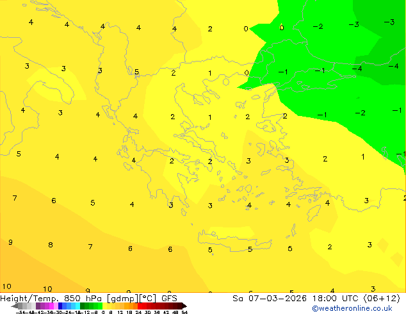Click the grey left arrow tip of the color scale
Viewport: 406px width, 314px height.
(14, 306)
